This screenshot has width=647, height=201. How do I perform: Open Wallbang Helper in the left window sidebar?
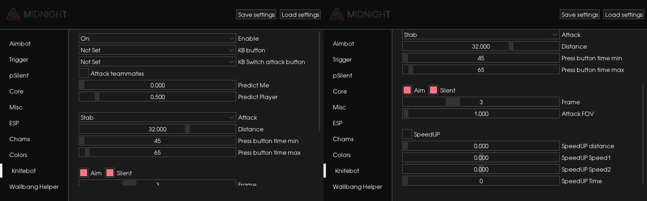coord(34,186)
